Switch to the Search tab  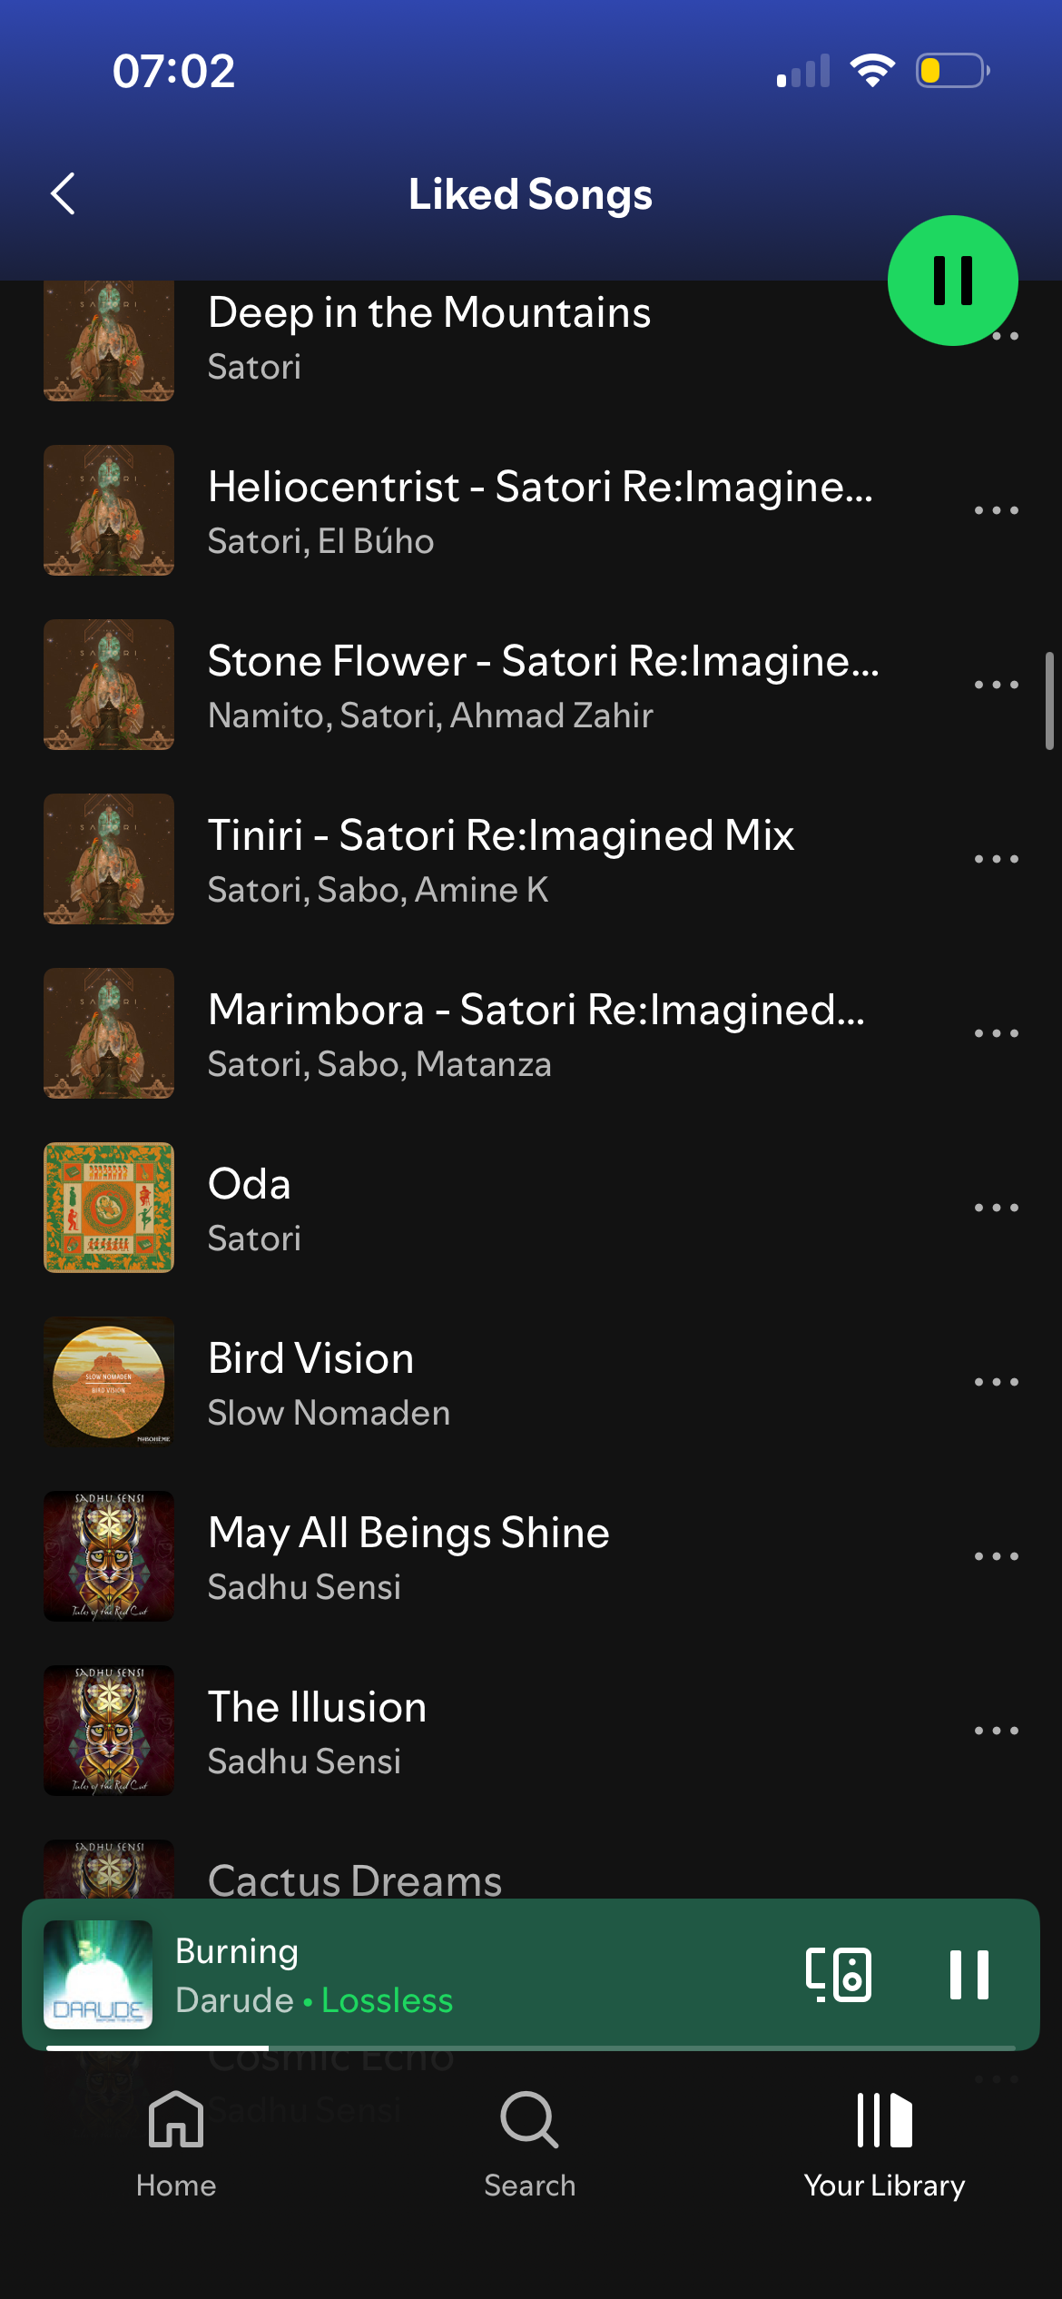pyautogui.click(x=530, y=2144)
